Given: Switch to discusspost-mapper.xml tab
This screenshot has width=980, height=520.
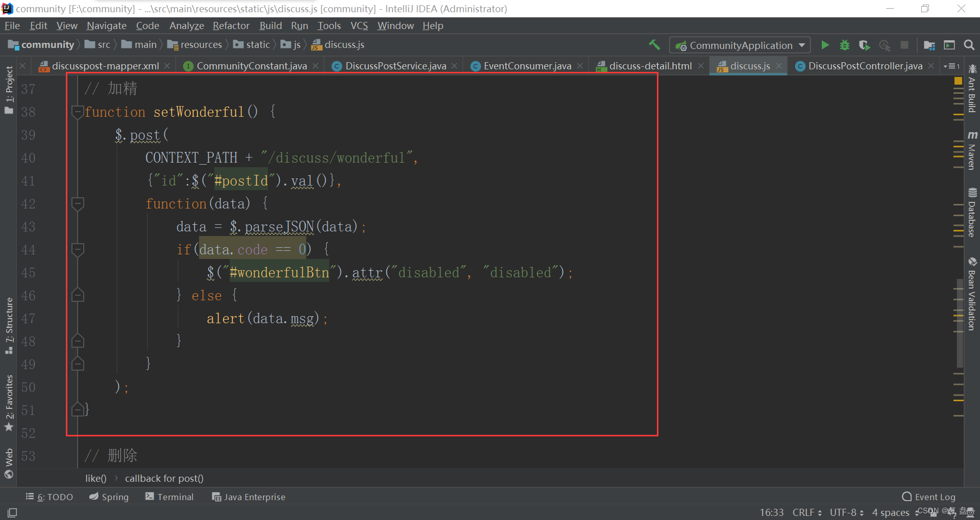Looking at the screenshot, I should tap(105, 66).
